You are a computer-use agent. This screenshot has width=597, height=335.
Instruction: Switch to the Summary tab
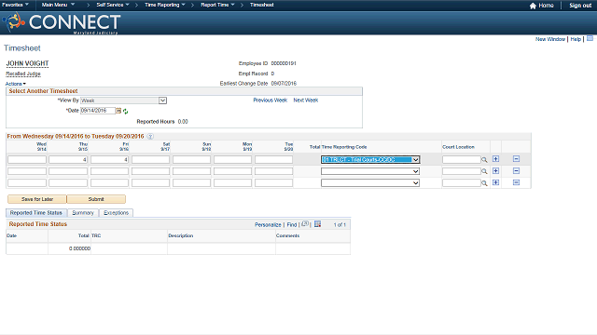[83, 213]
